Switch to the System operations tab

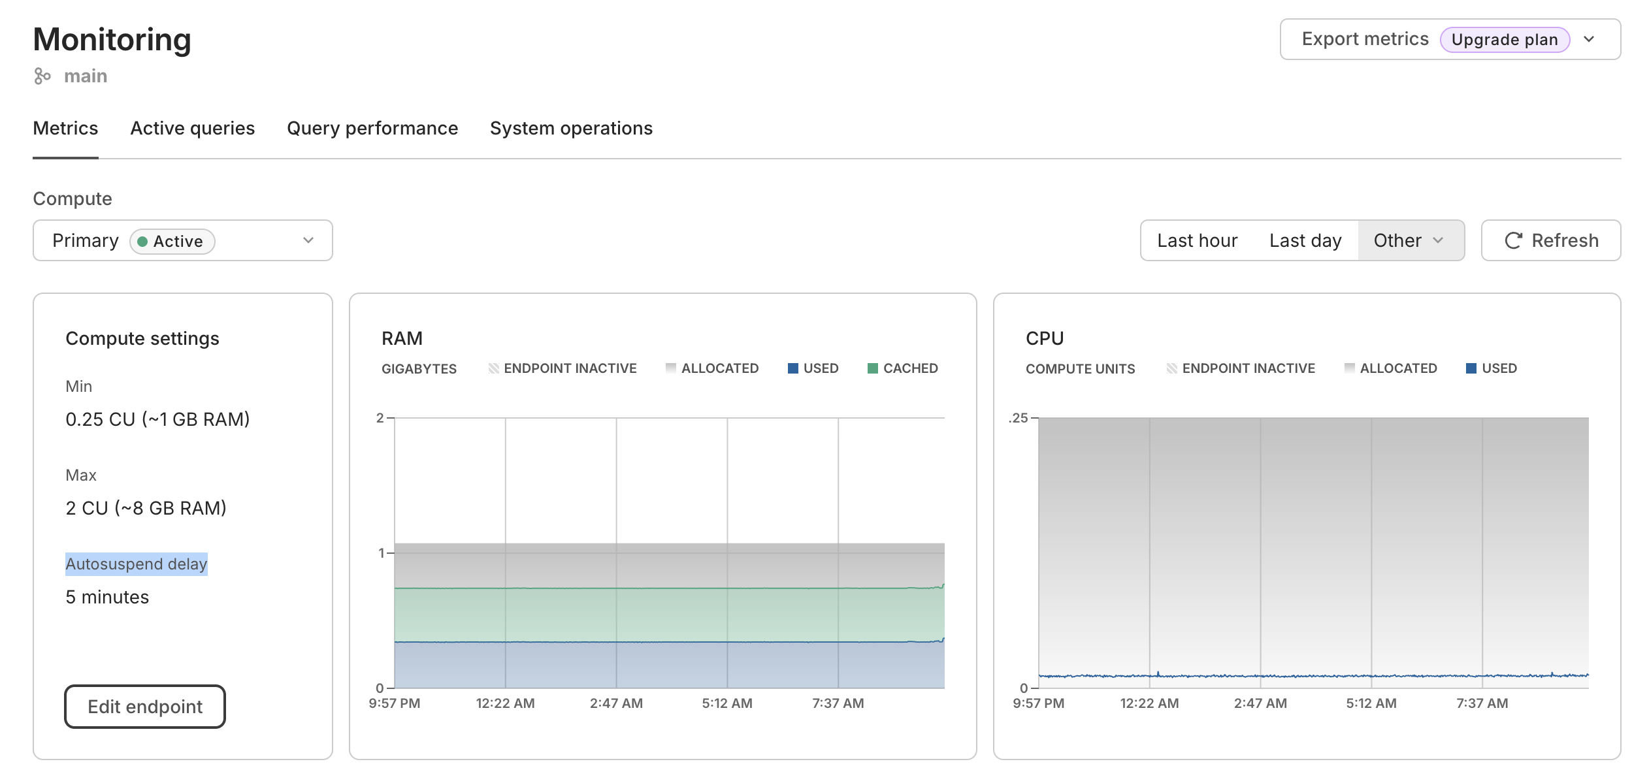point(570,128)
